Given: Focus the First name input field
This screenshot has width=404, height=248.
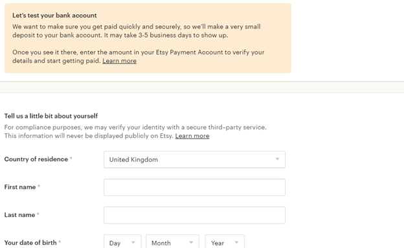Looking at the screenshot, I should coord(194,187).
